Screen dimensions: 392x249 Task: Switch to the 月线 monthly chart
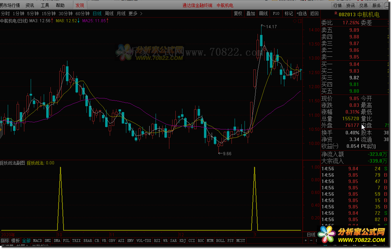[121, 13]
